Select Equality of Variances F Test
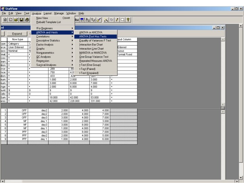This screenshot has height=183, width=244. [x=96, y=40]
